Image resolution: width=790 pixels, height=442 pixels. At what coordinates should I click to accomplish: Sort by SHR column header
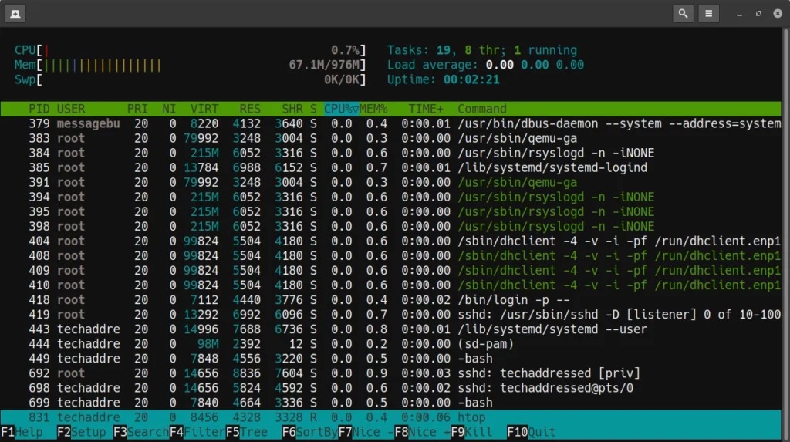click(292, 109)
